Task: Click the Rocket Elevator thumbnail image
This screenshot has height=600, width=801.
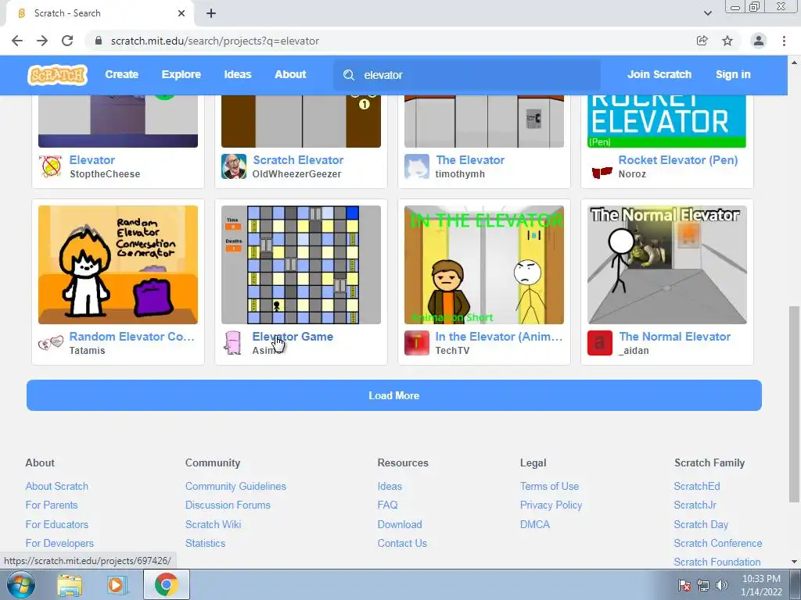Action: (667, 121)
